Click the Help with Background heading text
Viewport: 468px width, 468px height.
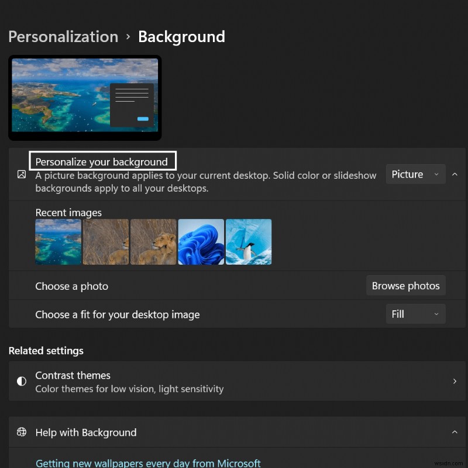tap(86, 432)
